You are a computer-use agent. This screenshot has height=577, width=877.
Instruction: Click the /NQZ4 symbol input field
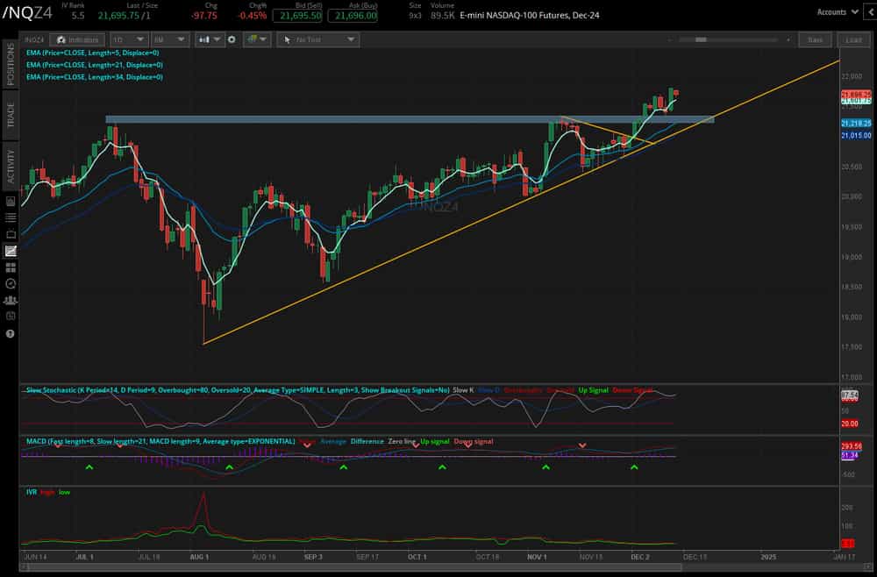[33, 39]
